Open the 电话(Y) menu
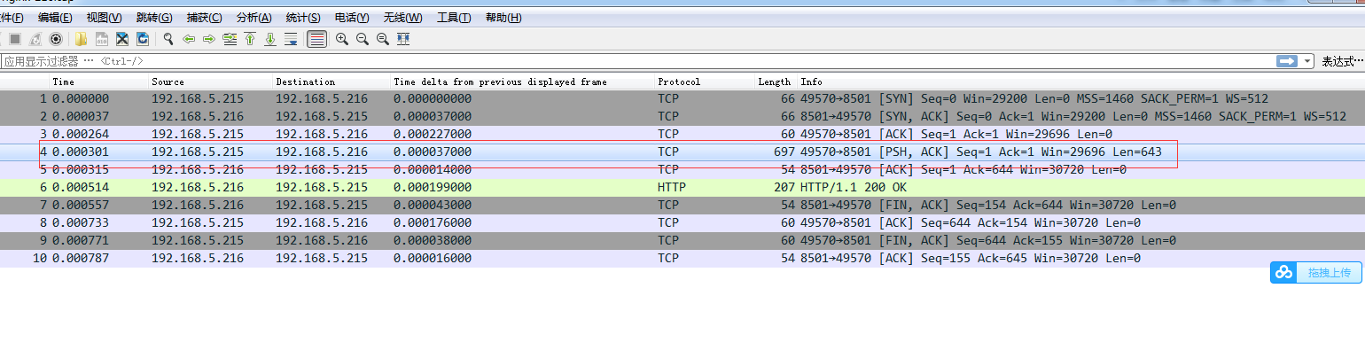1365x350 pixels. point(353,18)
